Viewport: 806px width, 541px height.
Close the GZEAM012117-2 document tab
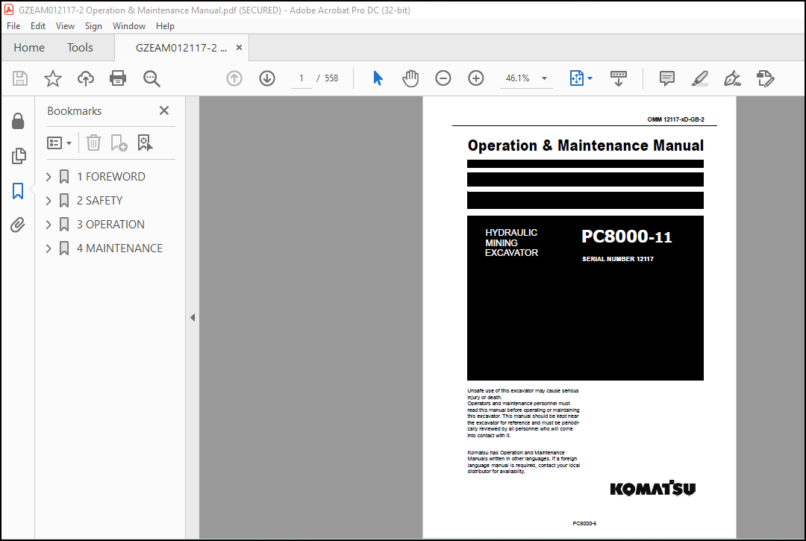pos(239,48)
